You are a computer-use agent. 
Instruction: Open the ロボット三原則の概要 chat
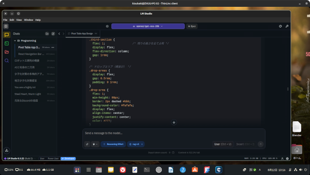[x=34, y=61]
